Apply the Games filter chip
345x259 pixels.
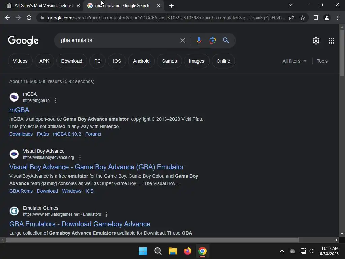point(169,61)
